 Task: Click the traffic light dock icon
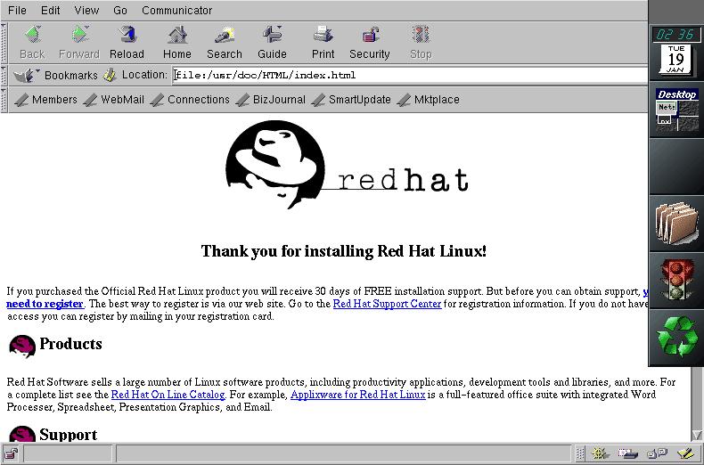pyautogui.click(x=676, y=281)
